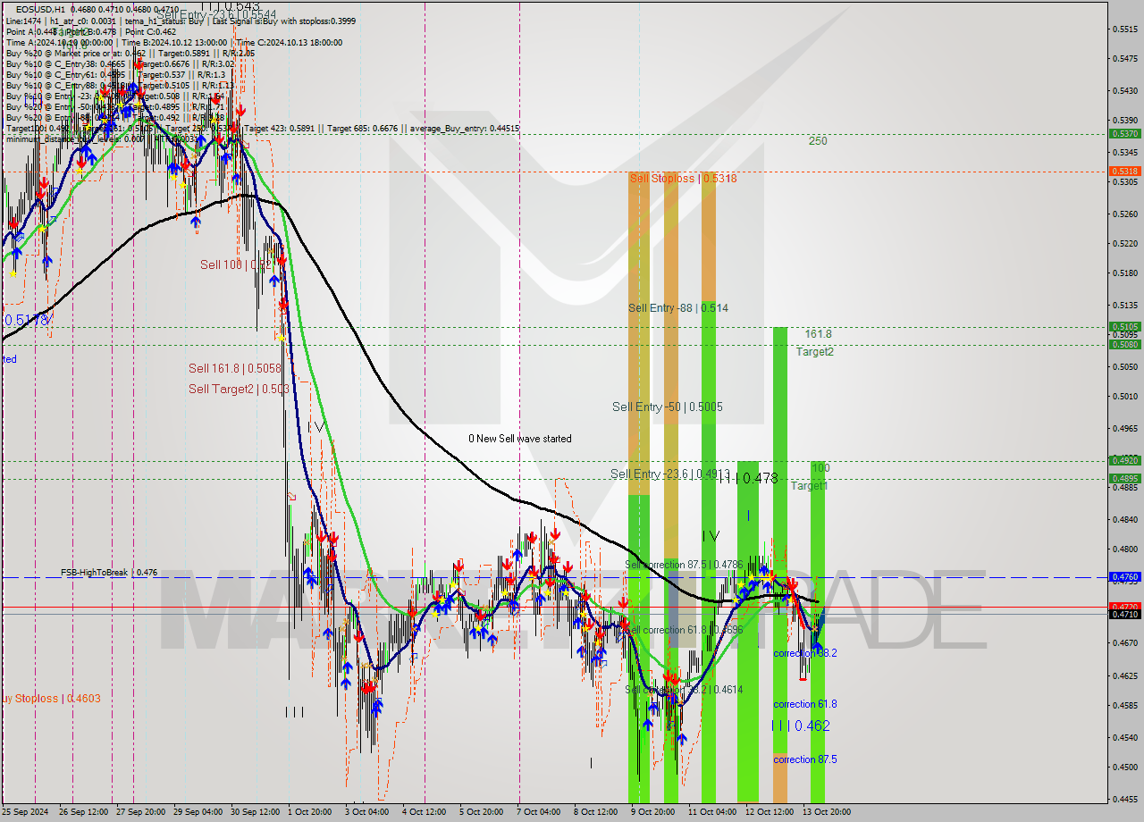Click 0.4965 on the price axis
This screenshot has height=822, width=1144.
[x=1123, y=428]
